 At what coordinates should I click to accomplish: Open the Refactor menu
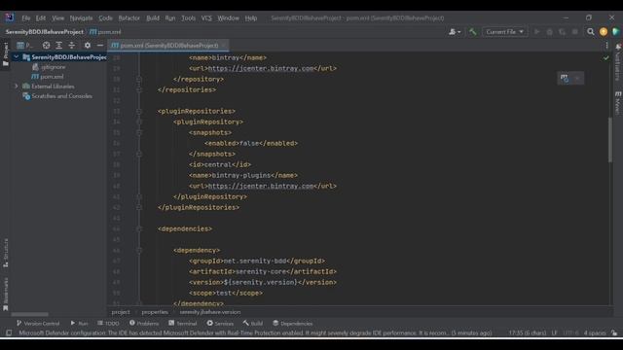tap(129, 18)
